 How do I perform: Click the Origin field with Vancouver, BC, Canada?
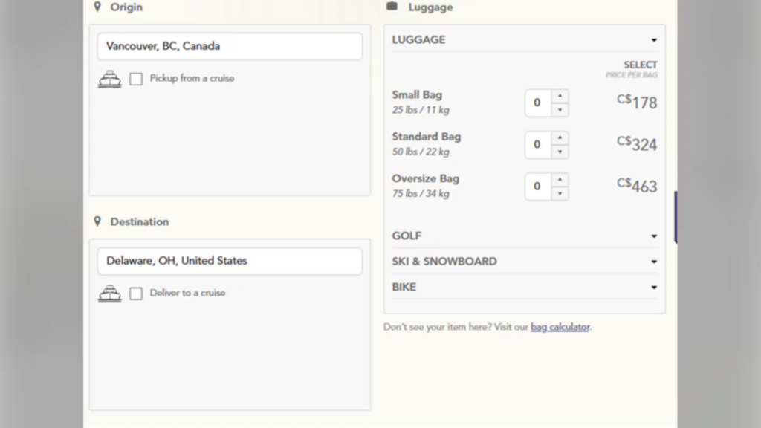(230, 46)
